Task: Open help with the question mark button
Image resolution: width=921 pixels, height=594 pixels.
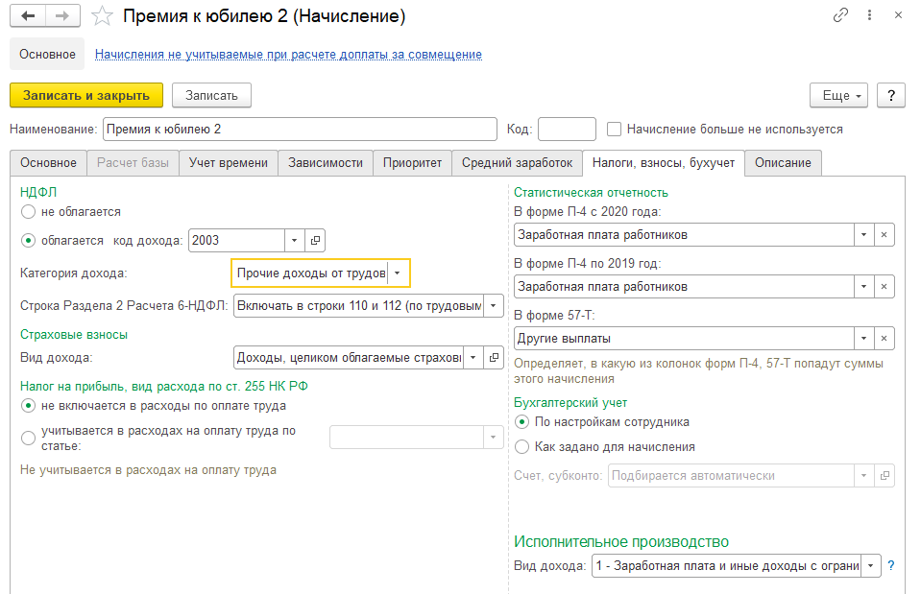Action: [x=891, y=95]
